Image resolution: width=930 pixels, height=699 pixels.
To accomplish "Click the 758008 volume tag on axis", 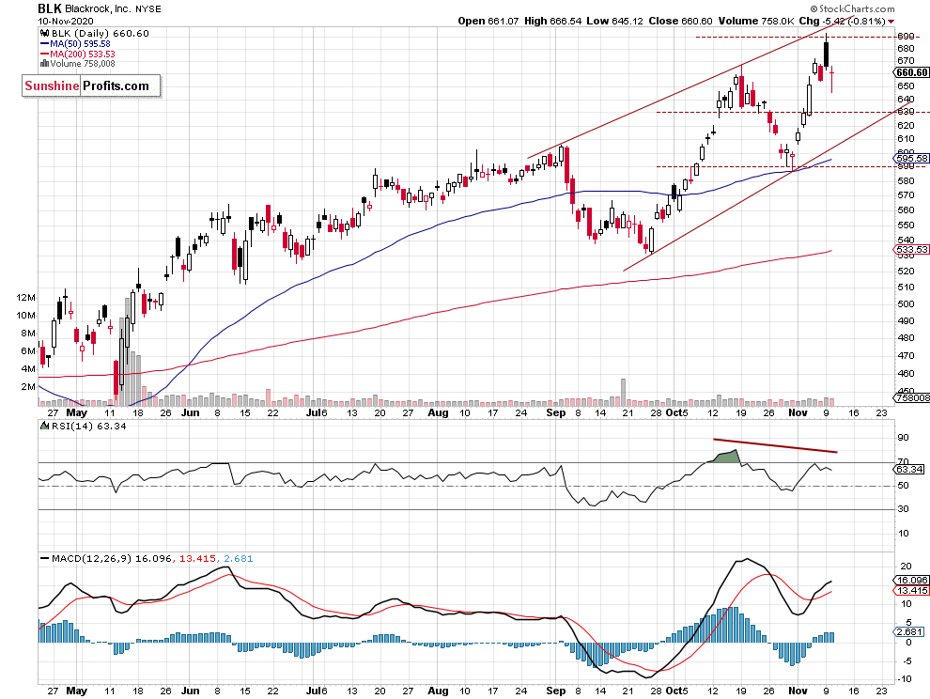I will (911, 397).
